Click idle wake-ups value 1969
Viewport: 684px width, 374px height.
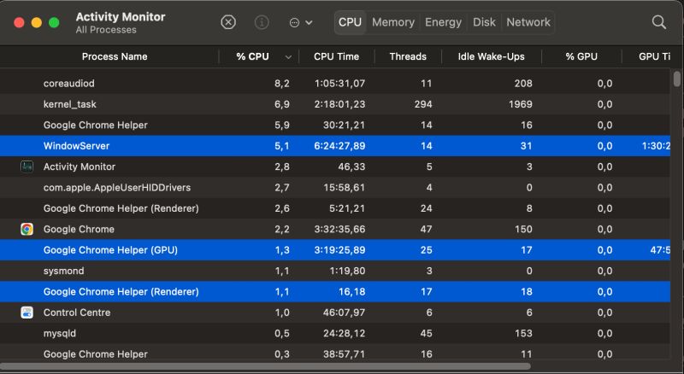[521, 104]
